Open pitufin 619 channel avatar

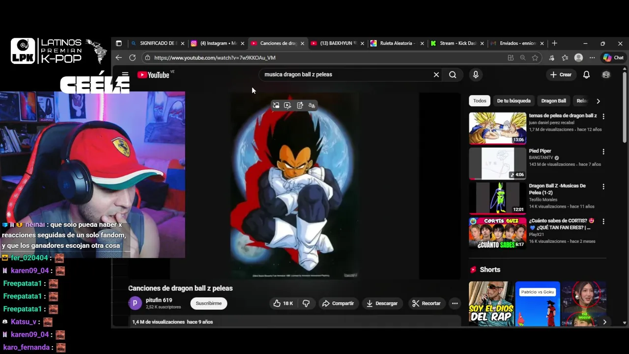point(135,303)
